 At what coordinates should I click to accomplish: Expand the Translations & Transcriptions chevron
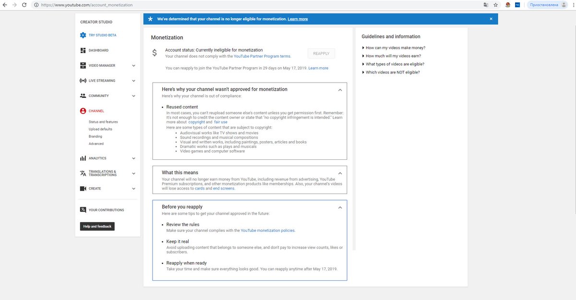click(x=133, y=173)
